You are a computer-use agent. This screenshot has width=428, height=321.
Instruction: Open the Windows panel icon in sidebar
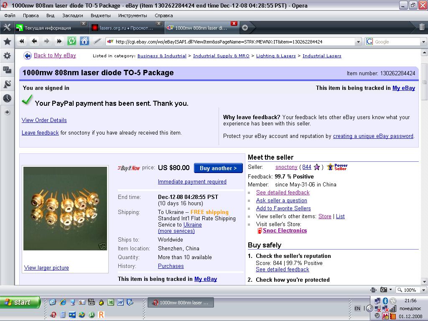[7, 70]
